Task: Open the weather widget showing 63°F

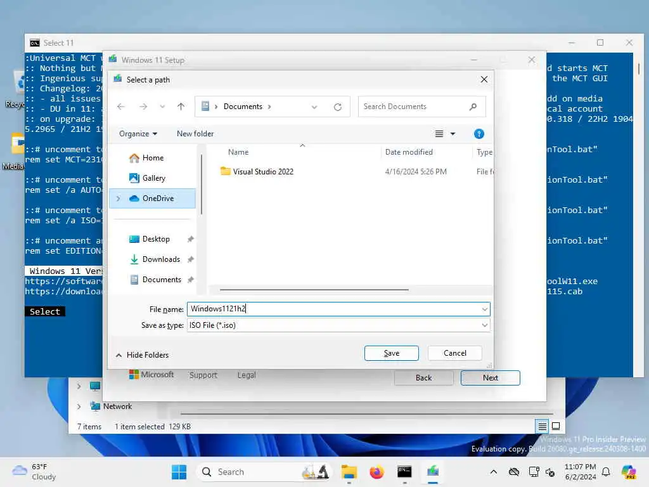Action: (35, 472)
